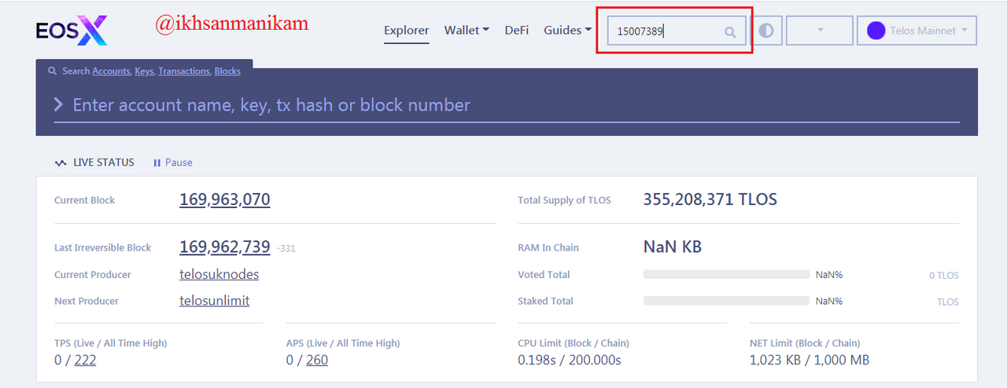The width and height of the screenshot is (1007, 388).
Task: Open the Wallet dropdown menu
Action: click(467, 31)
